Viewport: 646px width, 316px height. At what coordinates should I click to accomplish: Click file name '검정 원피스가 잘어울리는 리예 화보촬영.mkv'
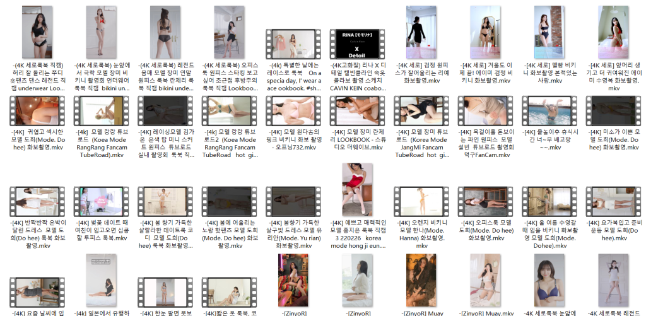pos(421,73)
